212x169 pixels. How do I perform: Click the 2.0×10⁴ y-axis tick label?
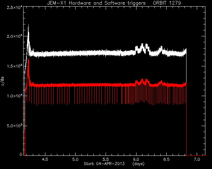15,36
